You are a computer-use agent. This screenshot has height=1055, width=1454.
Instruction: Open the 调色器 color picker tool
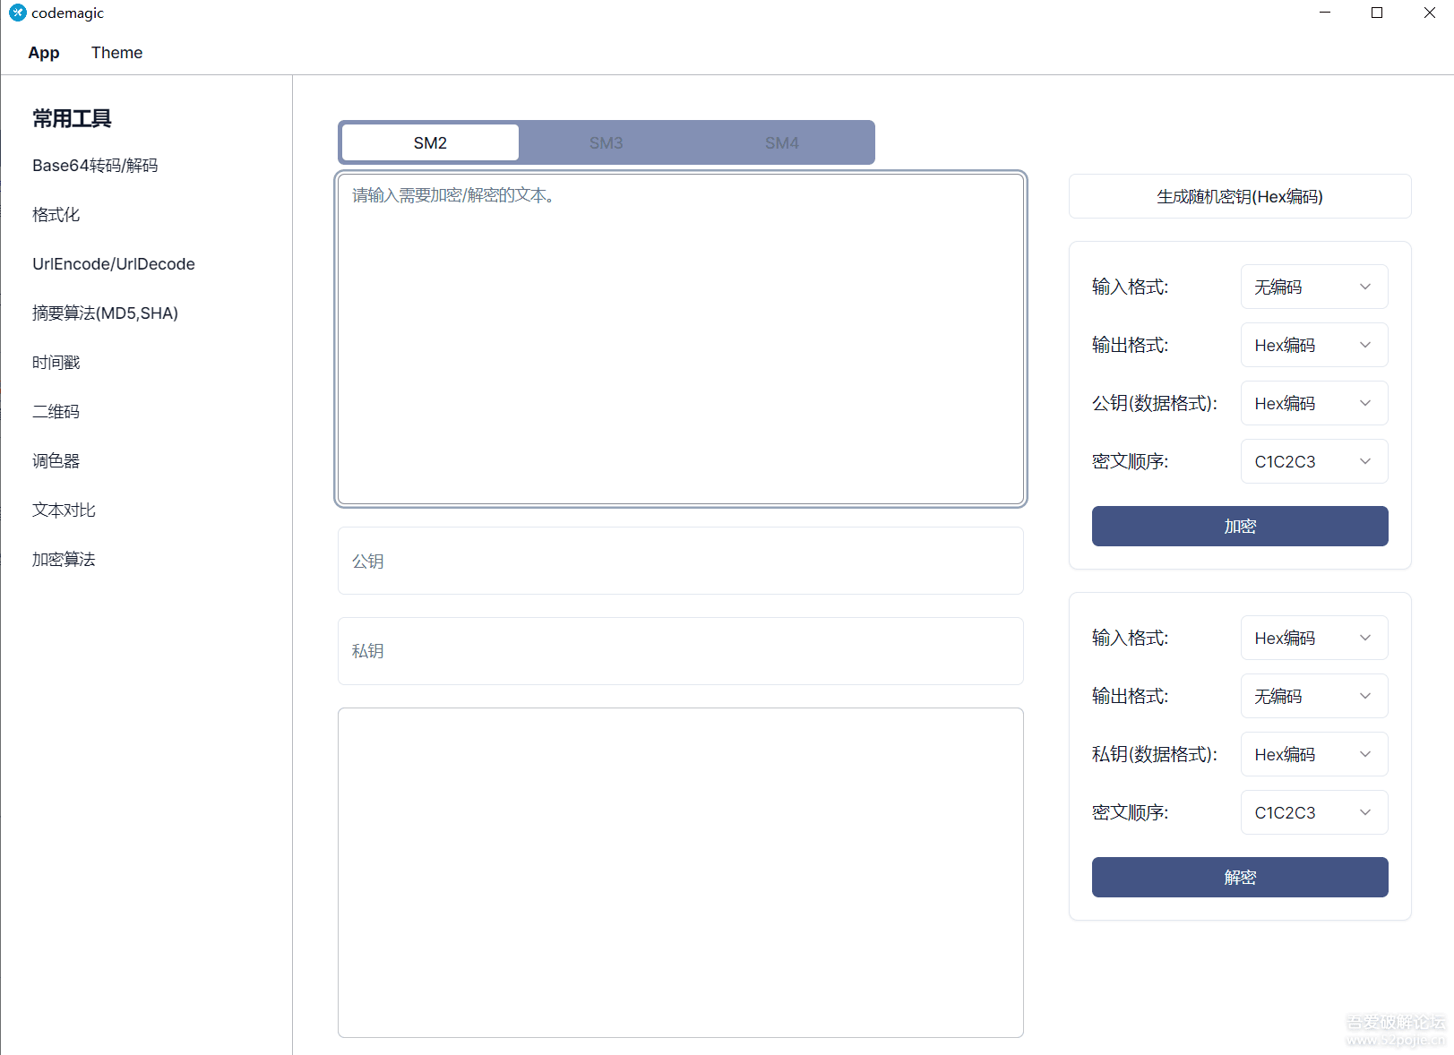point(56,460)
